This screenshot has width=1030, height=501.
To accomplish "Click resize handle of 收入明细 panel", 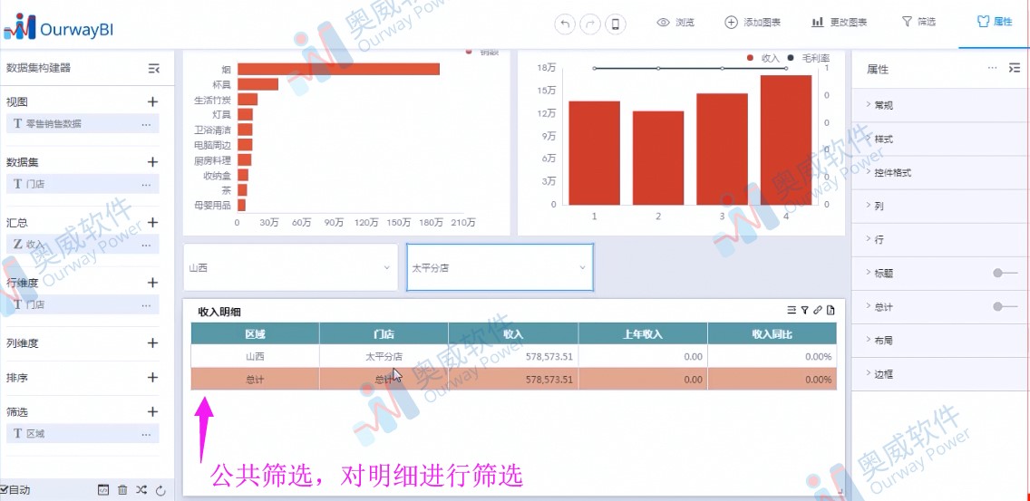I will [841, 491].
